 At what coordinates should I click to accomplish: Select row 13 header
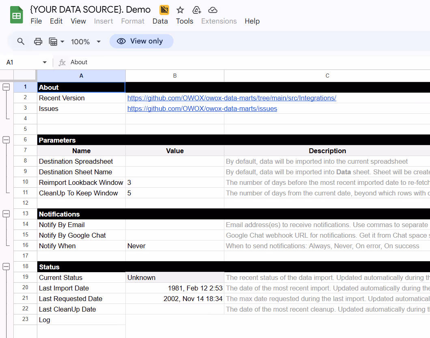click(x=25, y=214)
